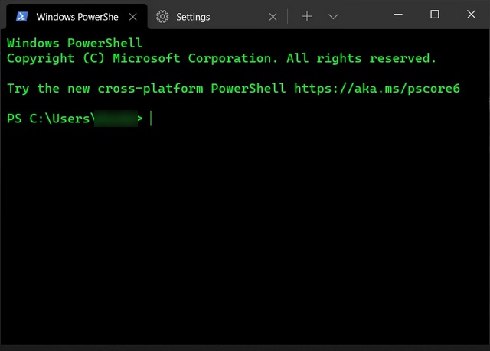Click the PowerShell icon in the first tab
Image resolution: width=490 pixels, height=351 pixels.
pos(23,16)
